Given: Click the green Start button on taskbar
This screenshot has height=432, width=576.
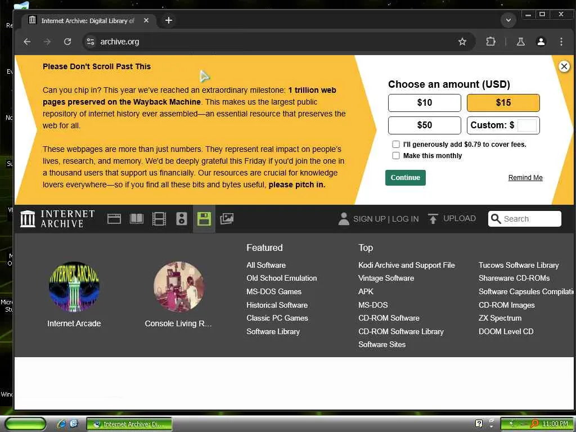Looking at the screenshot, I should coord(26,424).
